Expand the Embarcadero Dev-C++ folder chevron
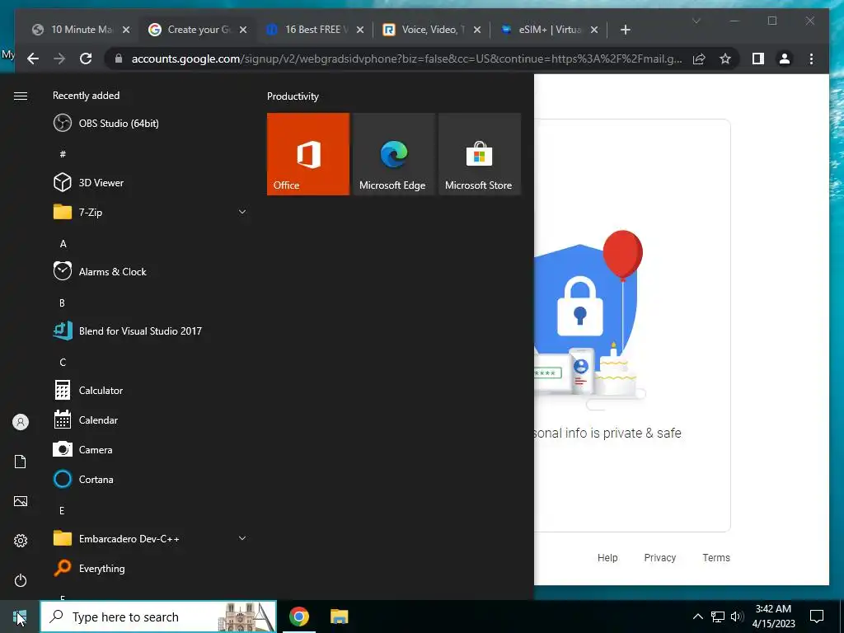The image size is (844, 633). (242, 538)
